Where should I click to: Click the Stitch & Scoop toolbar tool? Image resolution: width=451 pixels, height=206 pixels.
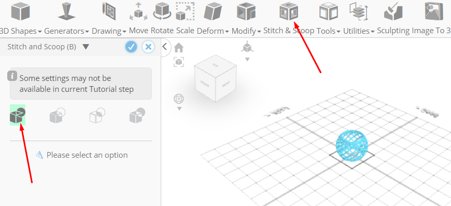pyautogui.click(x=289, y=18)
